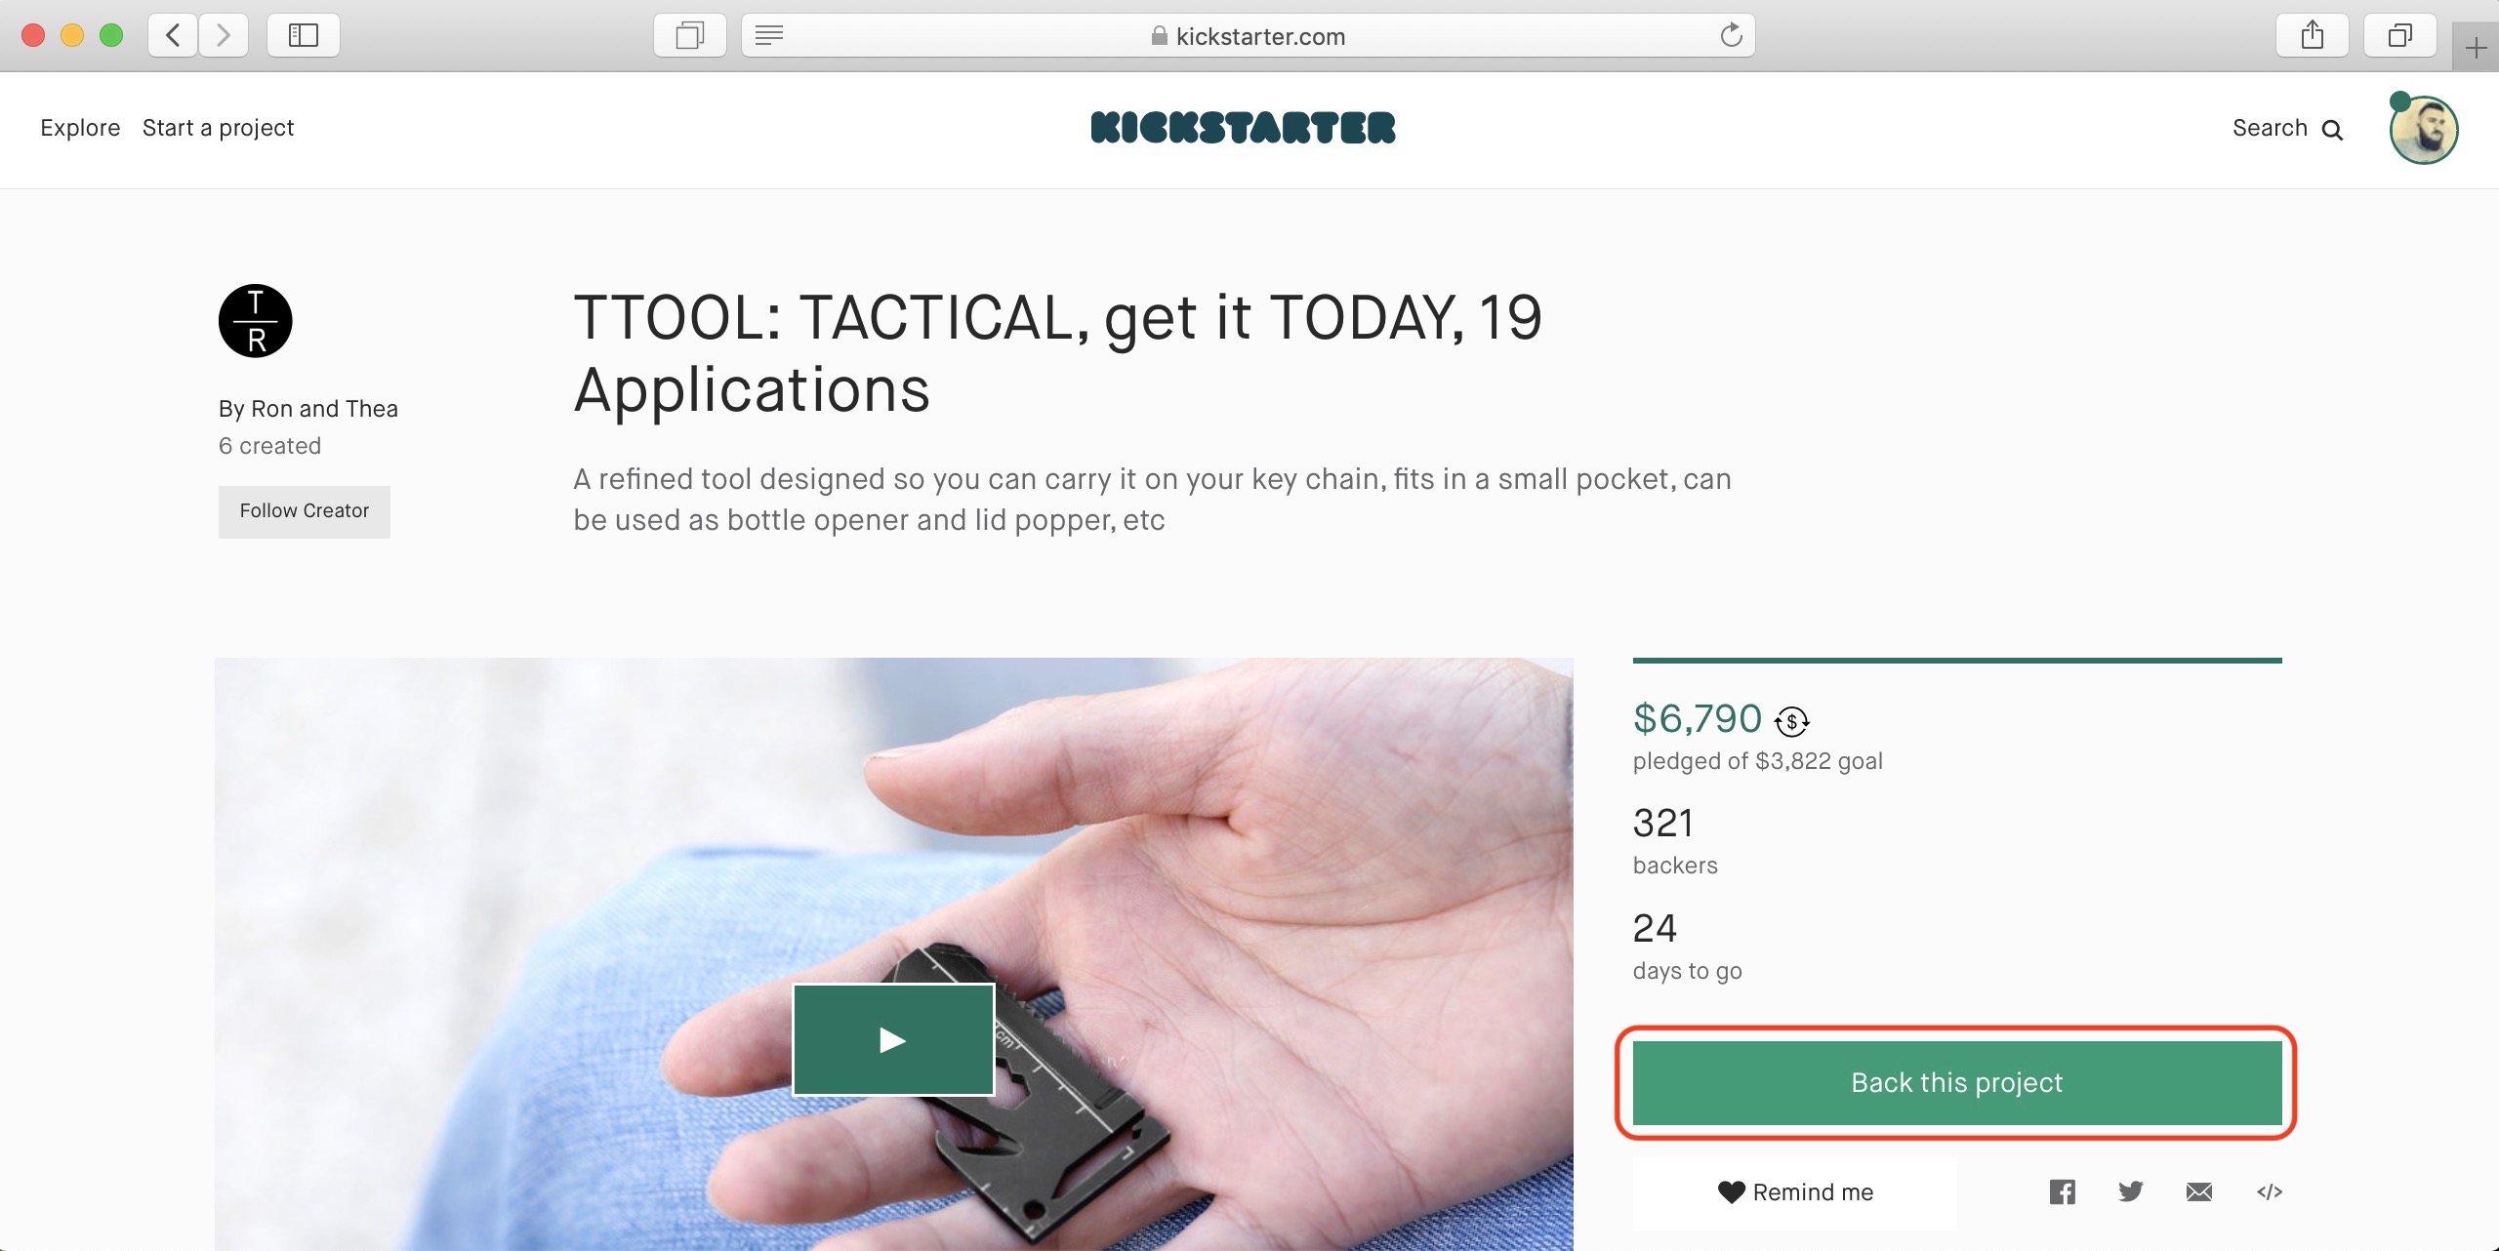Click the Back this project button
The width and height of the screenshot is (2499, 1251).
point(1957,1083)
